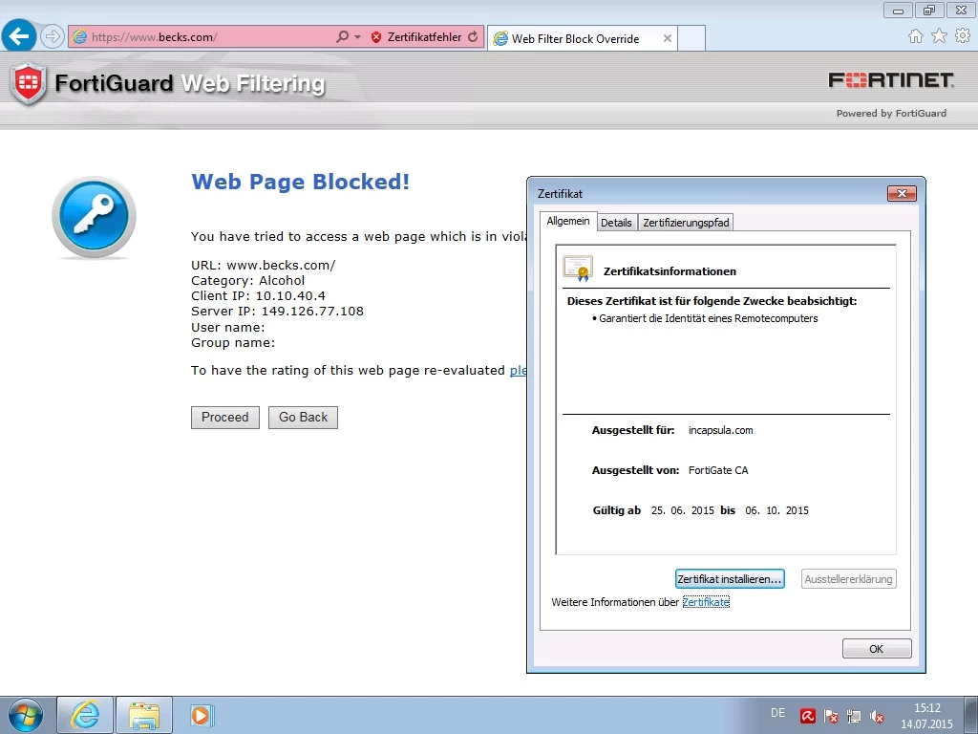The width and height of the screenshot is (978, 734).
Task: Click the certificate icon in dialog
Action: [578, 269]
